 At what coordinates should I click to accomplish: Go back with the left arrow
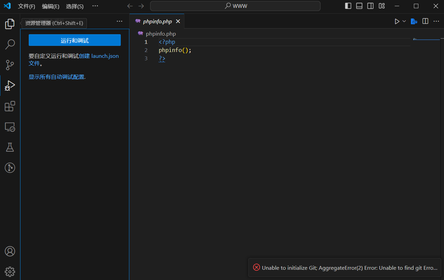[x=130, y=6]
